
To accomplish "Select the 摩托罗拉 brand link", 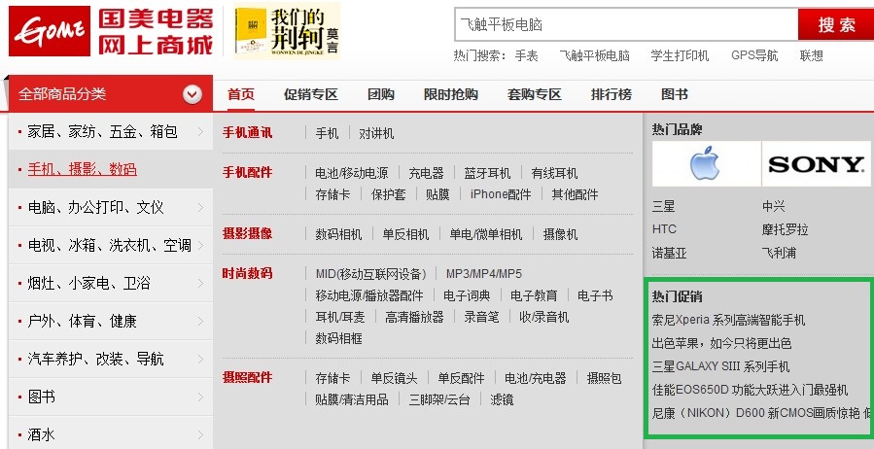I will [785, 230].
